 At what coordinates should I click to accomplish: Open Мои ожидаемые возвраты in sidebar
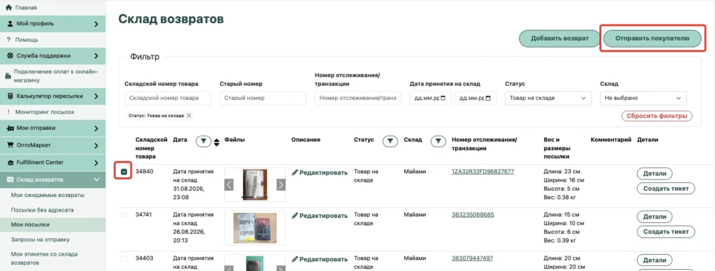coord(47,196)
